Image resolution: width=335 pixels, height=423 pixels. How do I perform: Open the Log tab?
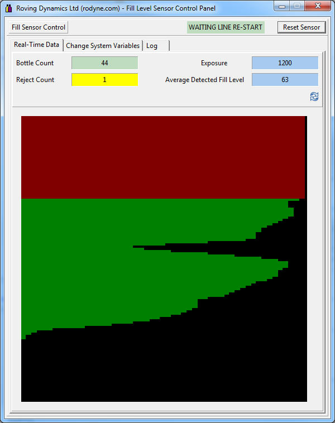(156, 46)
